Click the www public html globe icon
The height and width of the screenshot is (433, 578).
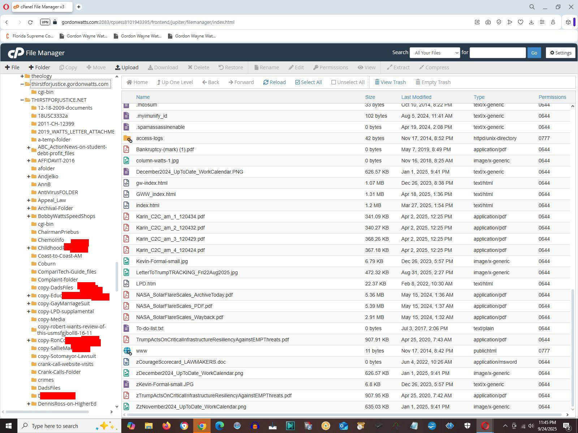(127, 351)
